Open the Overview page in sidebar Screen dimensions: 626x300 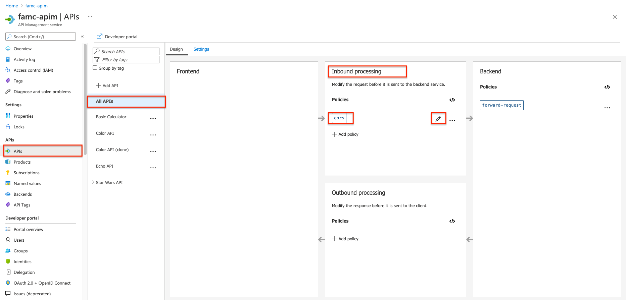pos(22,49)
